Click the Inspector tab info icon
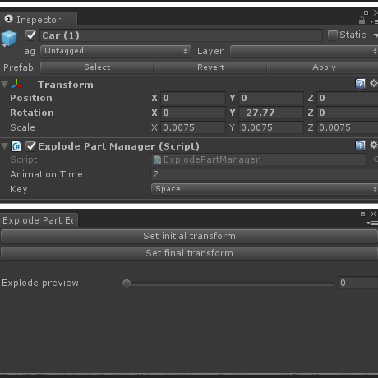378x378 pixels. 8,18
